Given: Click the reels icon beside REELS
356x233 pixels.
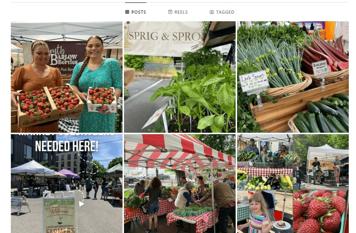Looking at the screenshot, I should 170,12.
